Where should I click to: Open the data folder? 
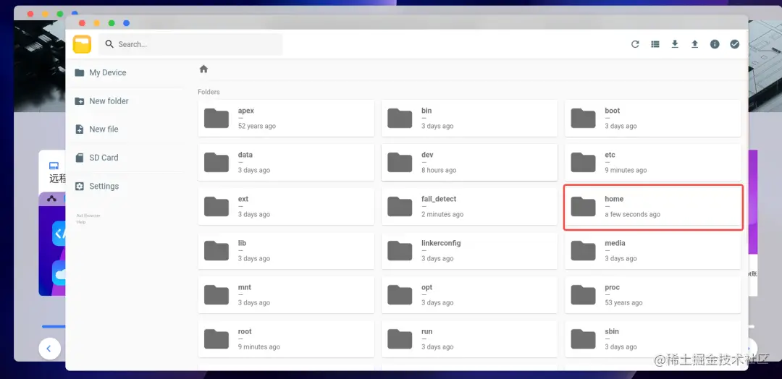tap(286, 162)
